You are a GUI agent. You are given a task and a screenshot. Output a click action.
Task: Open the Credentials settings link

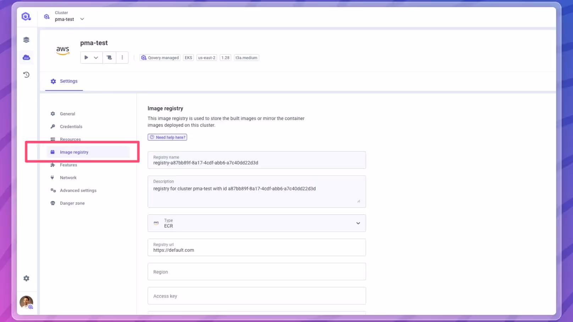(x=71, y=126)
